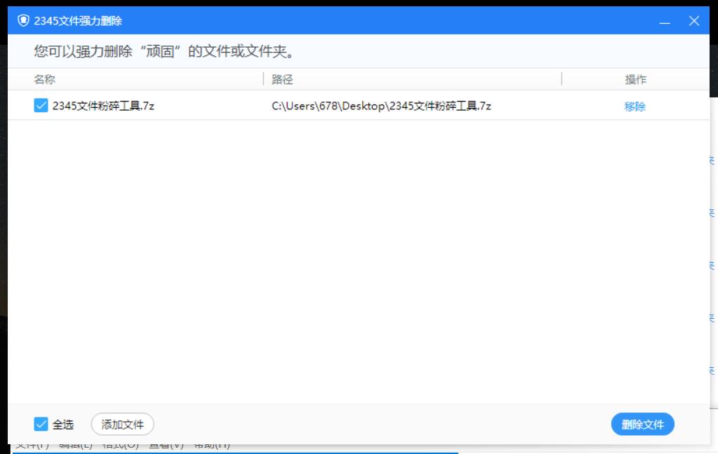
Task: Select the file name 2345文件粉碎工具.7z
Action: (x=103, y=106)
